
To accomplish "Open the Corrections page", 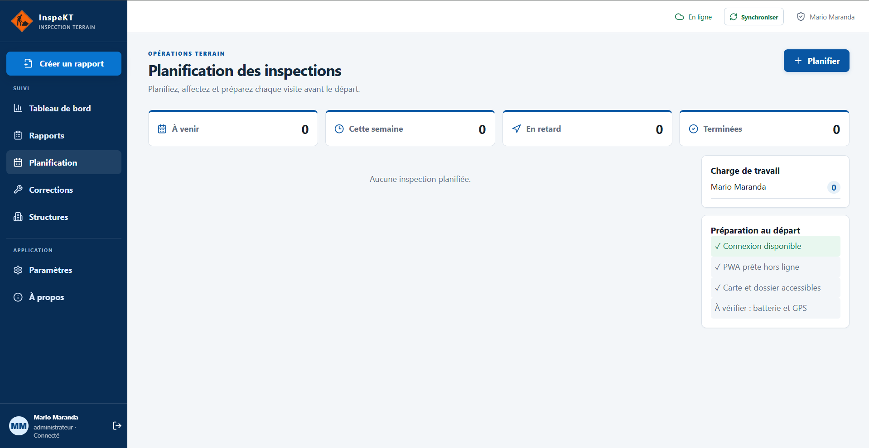I will [x=64, y=190].
